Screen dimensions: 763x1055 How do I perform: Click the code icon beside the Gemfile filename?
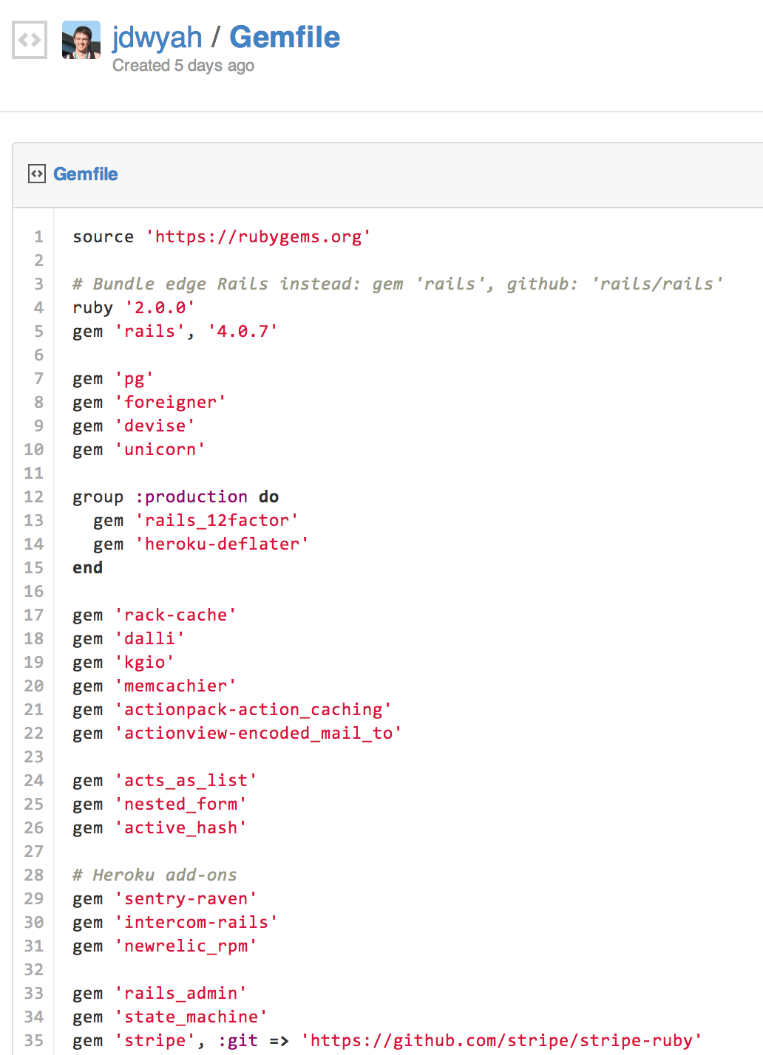tap(36, 174)
